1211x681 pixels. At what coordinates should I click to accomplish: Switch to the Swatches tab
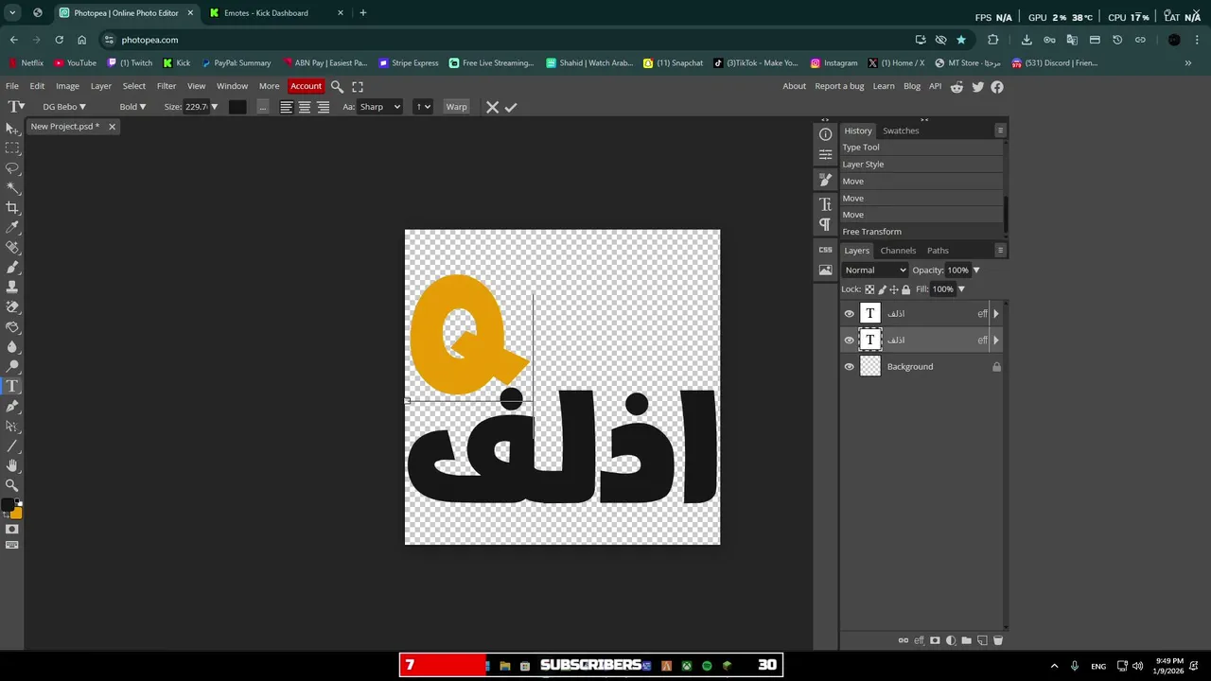(901, 131)
